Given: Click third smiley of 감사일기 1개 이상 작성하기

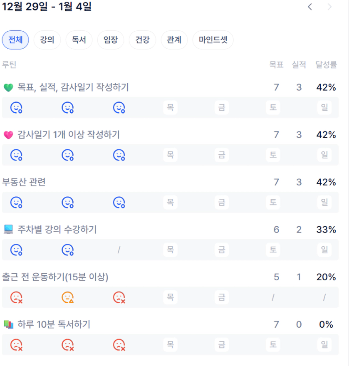Looking at the screenshot, I should point(119,155).
